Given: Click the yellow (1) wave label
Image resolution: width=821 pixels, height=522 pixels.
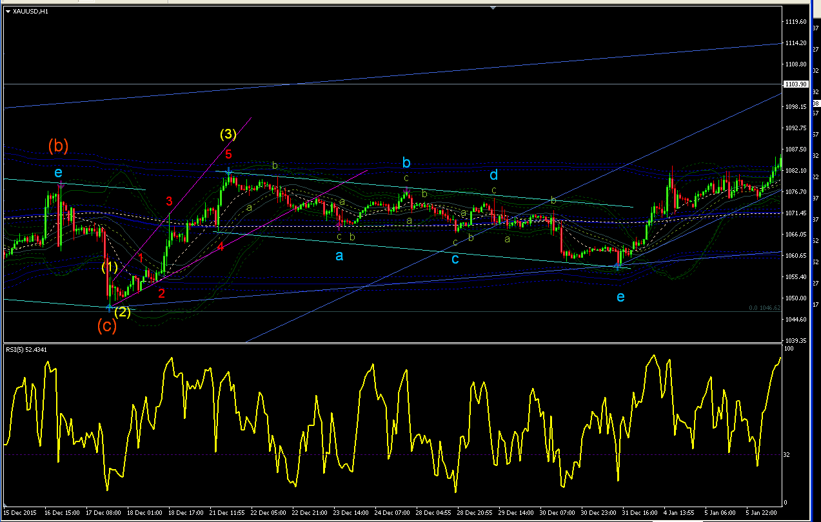Looking at the screenshot, I should (x=109, y=266).
